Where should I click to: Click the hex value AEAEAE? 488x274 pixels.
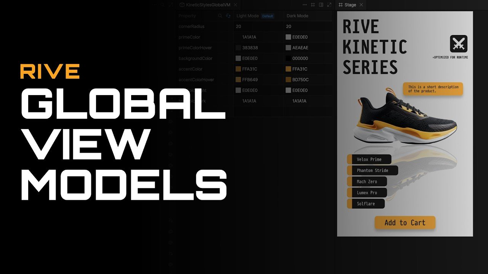point(300,48)
